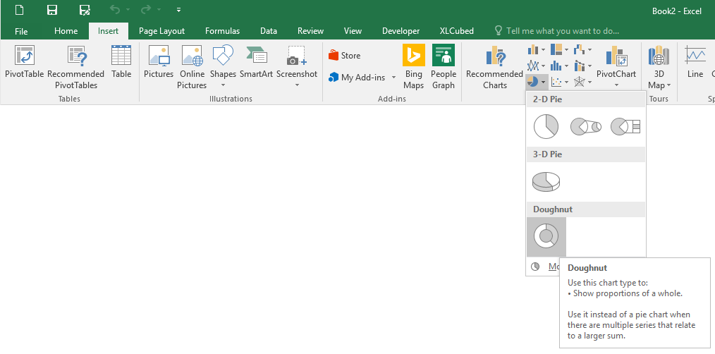Click the Save icon in quick access toolbar
Image resolution: width=715 pixels, height=354 pixels.
pyautogui.click(x=52, y=10)
